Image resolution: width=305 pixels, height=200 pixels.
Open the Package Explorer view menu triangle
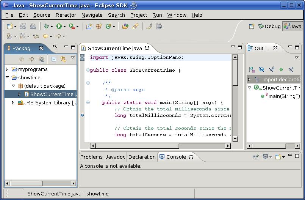tap(73, 58)
